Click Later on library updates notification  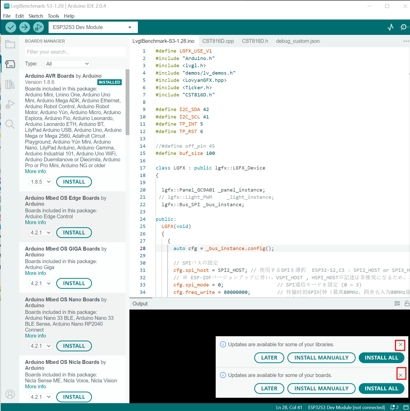coord(269,358)
